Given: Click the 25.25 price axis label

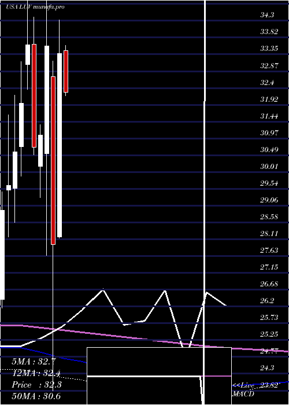Looking at the screenshot, I should [269, 334].
